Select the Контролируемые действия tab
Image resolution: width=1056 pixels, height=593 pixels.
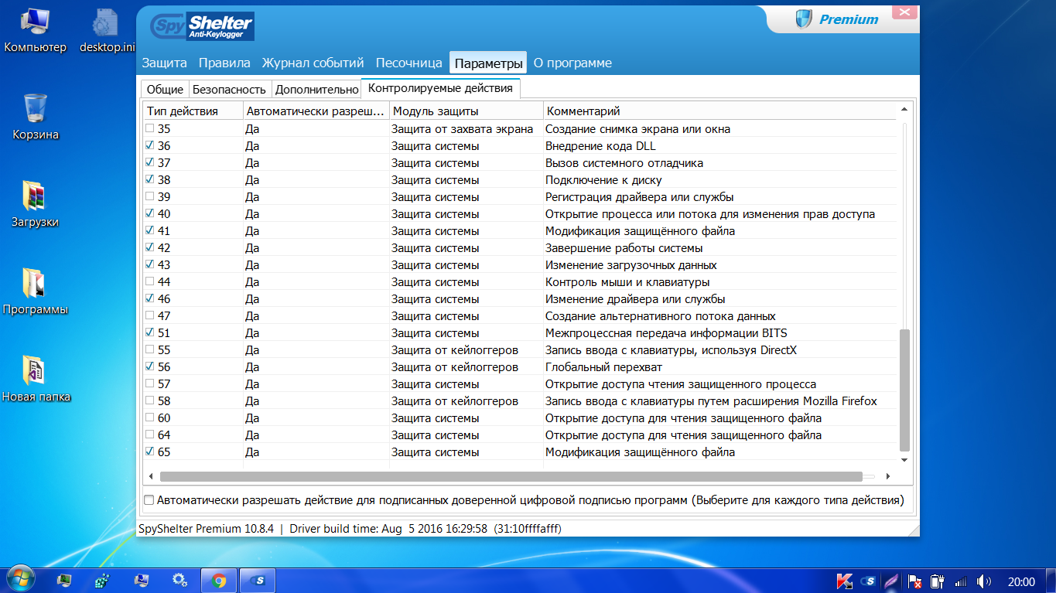(441, 88)
